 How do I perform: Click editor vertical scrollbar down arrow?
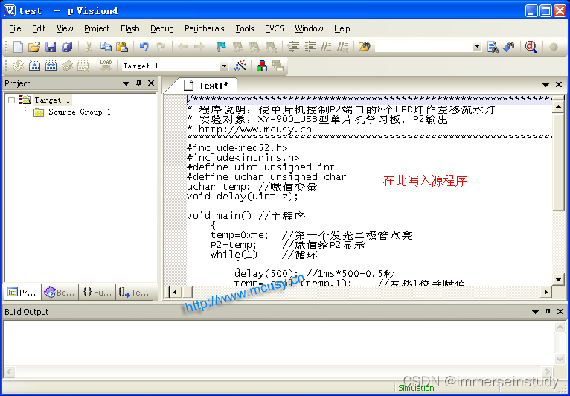pyautogui.click(x=558, y=279)
